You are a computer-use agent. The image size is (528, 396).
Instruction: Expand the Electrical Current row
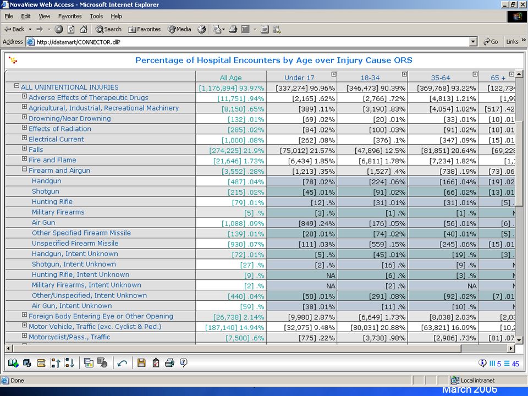click(24, 137)
